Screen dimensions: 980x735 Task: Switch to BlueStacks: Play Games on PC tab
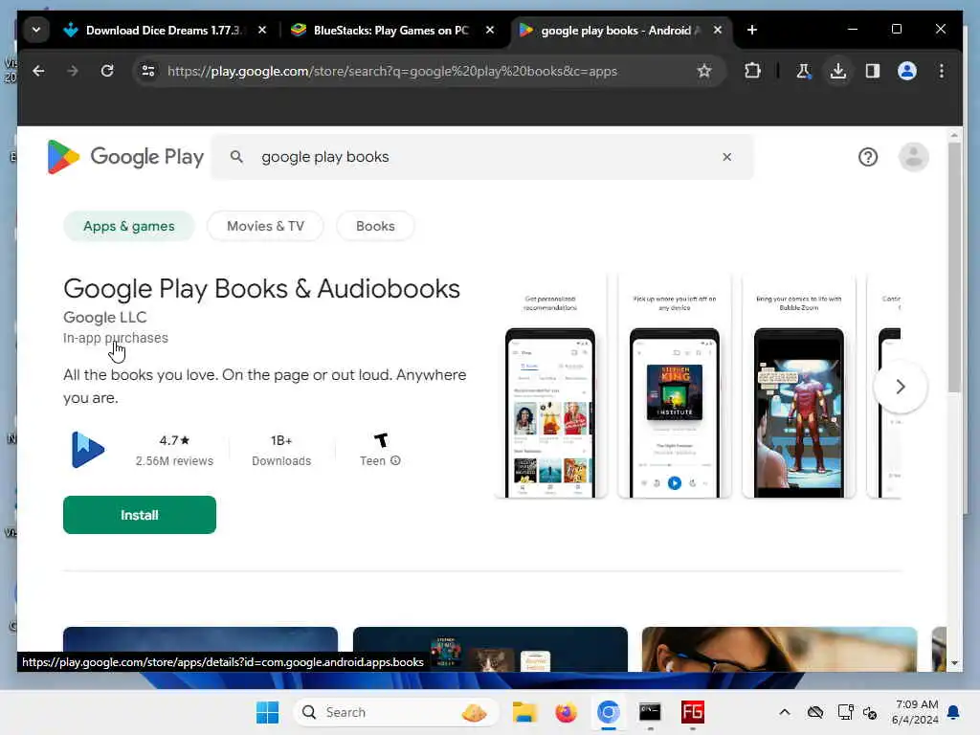point(383,30)
